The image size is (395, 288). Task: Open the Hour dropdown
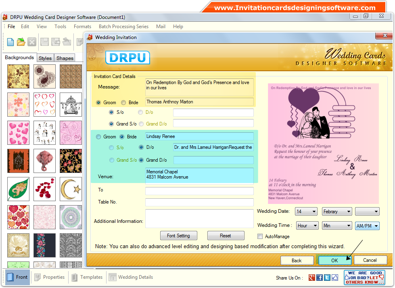pyautogui.click(x=307, y=226)
